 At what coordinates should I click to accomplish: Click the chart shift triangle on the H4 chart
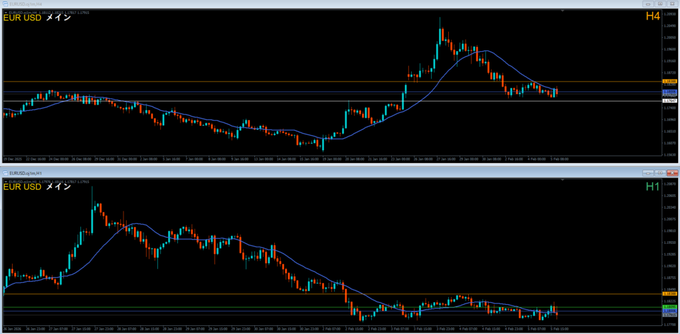pyautogui.click(x=562, y=11)
